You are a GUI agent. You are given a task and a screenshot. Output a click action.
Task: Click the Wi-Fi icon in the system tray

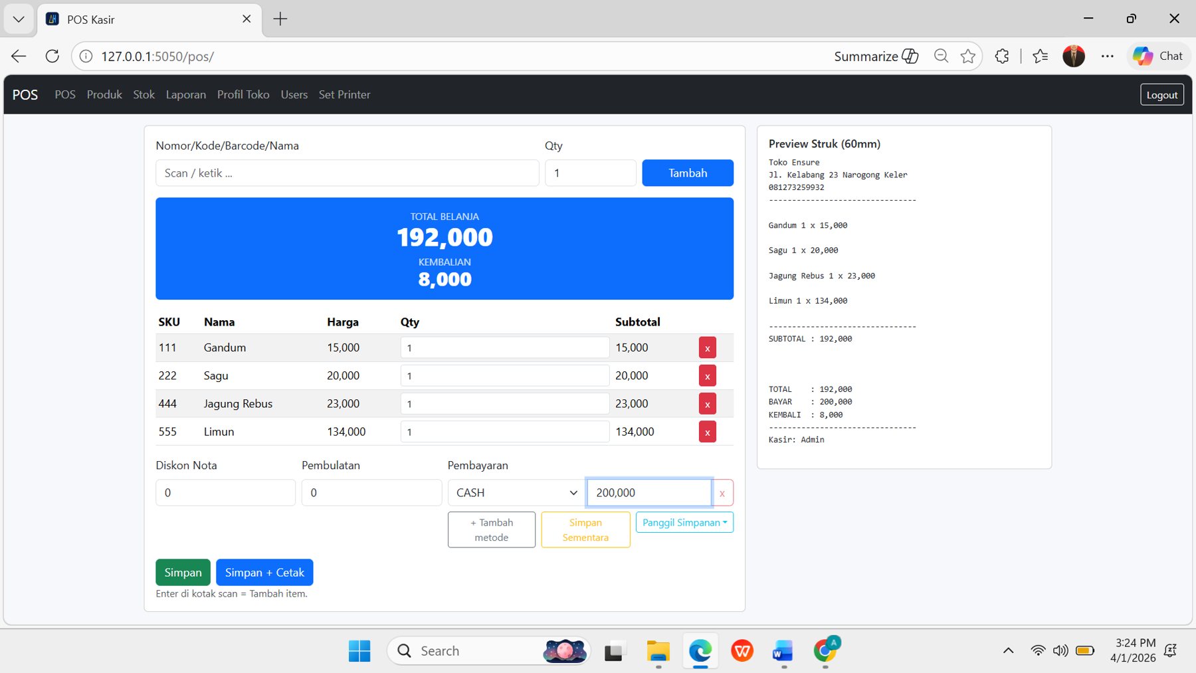tap(1037, 650)
